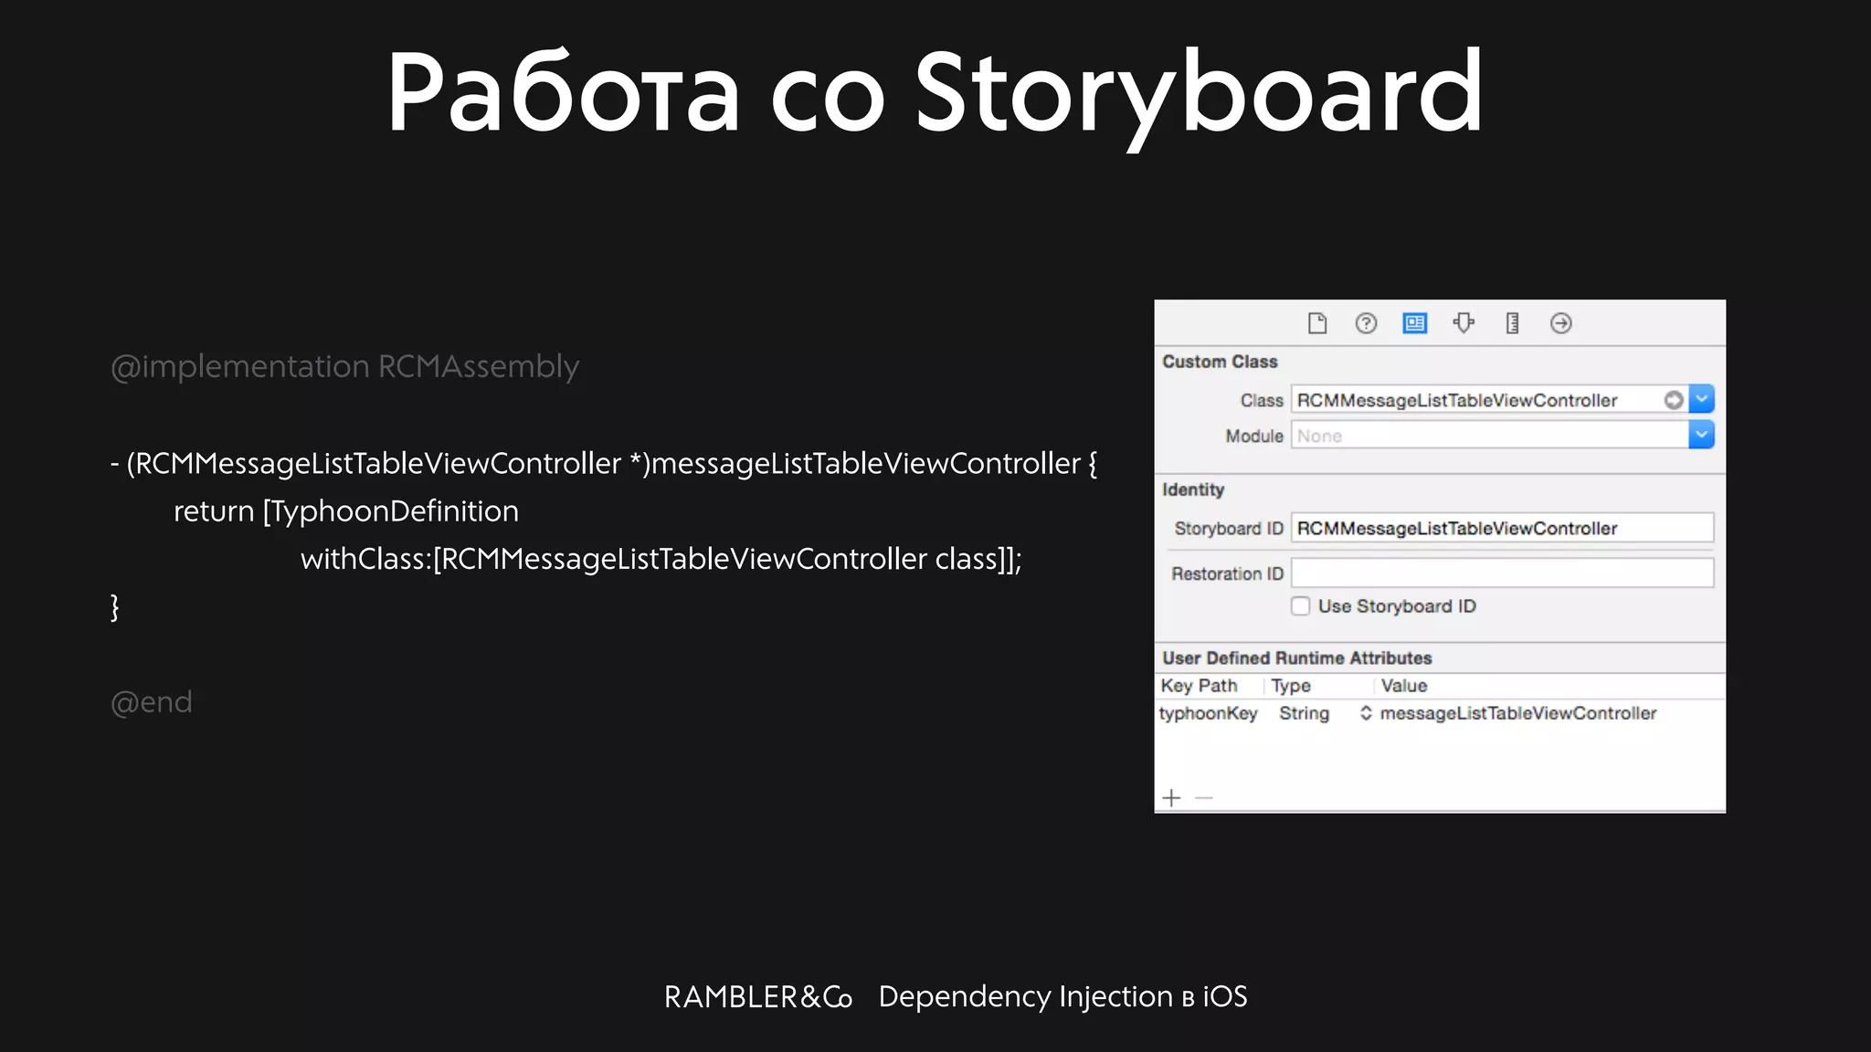
Task: Click the Identity section heading
Action: (1193, 489)
